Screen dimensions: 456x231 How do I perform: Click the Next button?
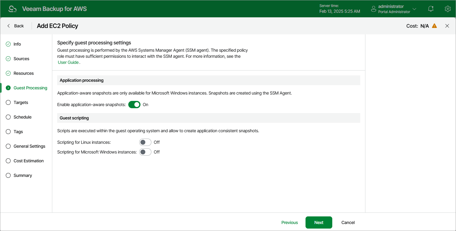point(319,222)
